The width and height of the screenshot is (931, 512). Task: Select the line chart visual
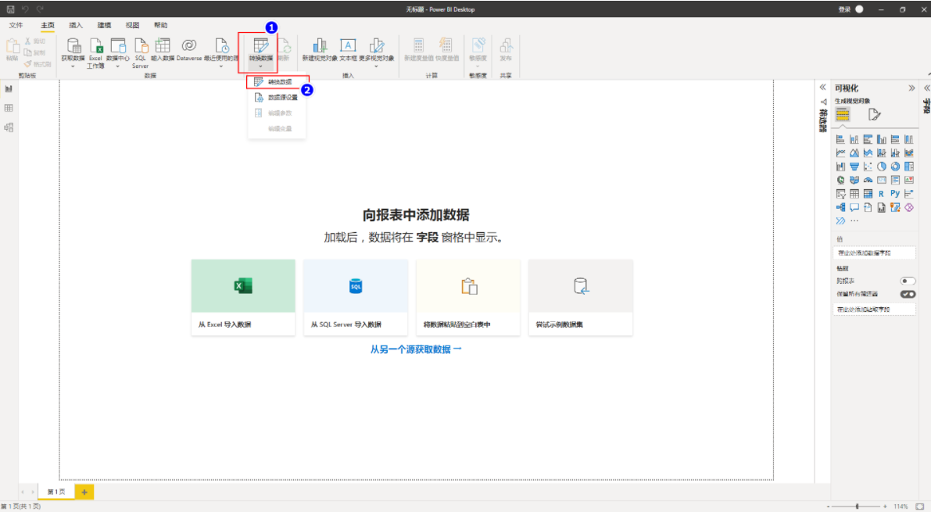click(840, 153)
